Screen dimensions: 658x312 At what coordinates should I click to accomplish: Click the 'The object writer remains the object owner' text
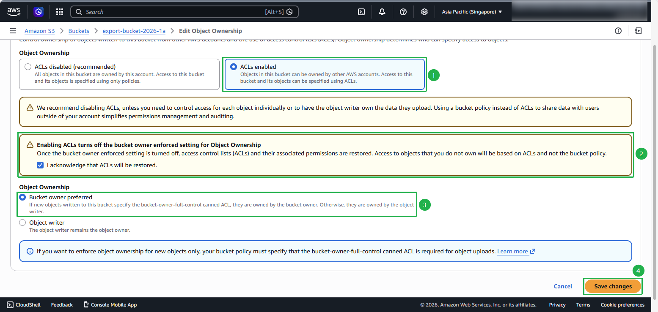tap(80, 230)
